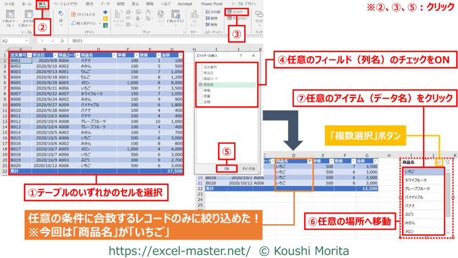Click the キャンセル button

(248, 168)
